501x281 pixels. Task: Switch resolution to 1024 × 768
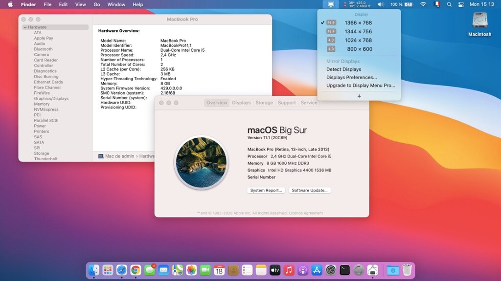pos(358,41)
